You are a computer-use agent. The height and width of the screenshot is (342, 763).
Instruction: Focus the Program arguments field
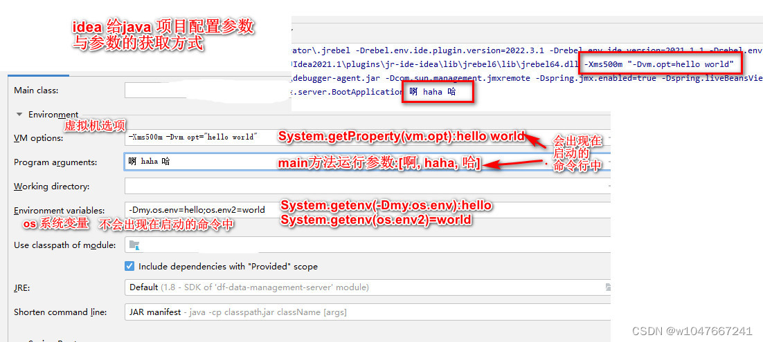click(368, 162)
